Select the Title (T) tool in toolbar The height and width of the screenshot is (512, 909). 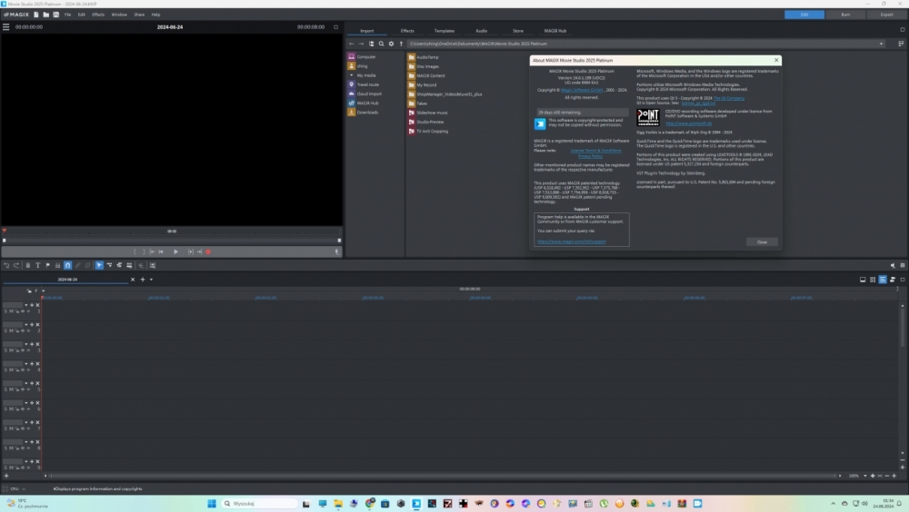(37, 265)
